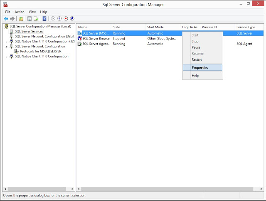
Task: Select Protocols for MSSQLSERVER tree item
Action: pyautogui.click(x=41, y=51)
